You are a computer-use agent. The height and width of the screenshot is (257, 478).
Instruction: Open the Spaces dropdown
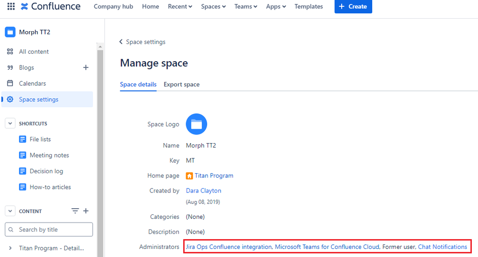coord(213,6)
